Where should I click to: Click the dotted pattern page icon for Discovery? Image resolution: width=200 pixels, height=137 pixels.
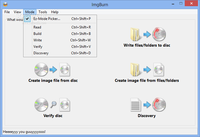136,105
